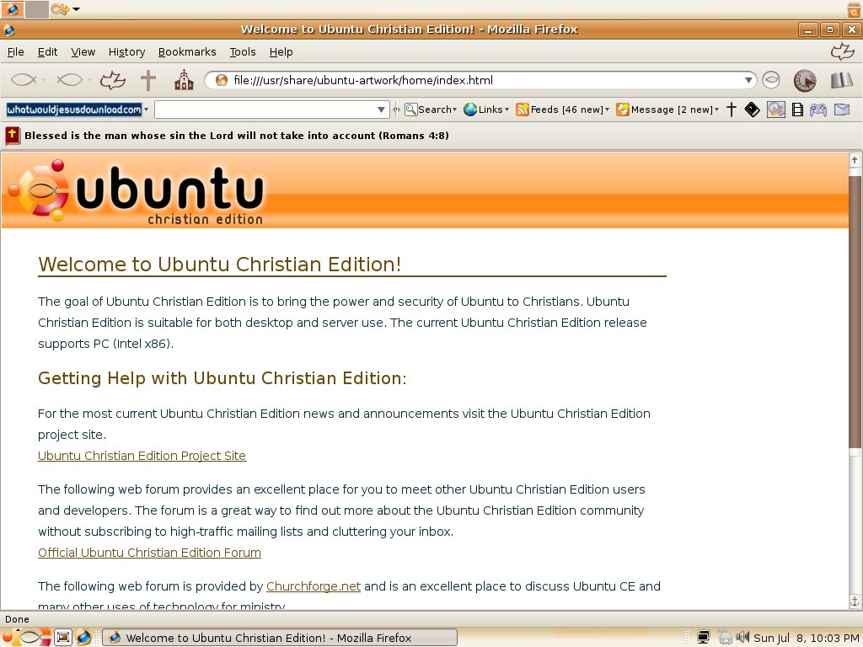Viewport: 863px width, 647px height.
Task: Click the volume speaker tray icon
Action: tap(743, 637)
